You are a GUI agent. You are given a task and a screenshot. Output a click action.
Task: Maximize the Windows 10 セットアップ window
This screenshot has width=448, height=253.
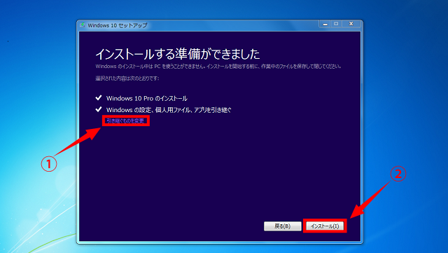pyautogui.click(x=336, y=24)
